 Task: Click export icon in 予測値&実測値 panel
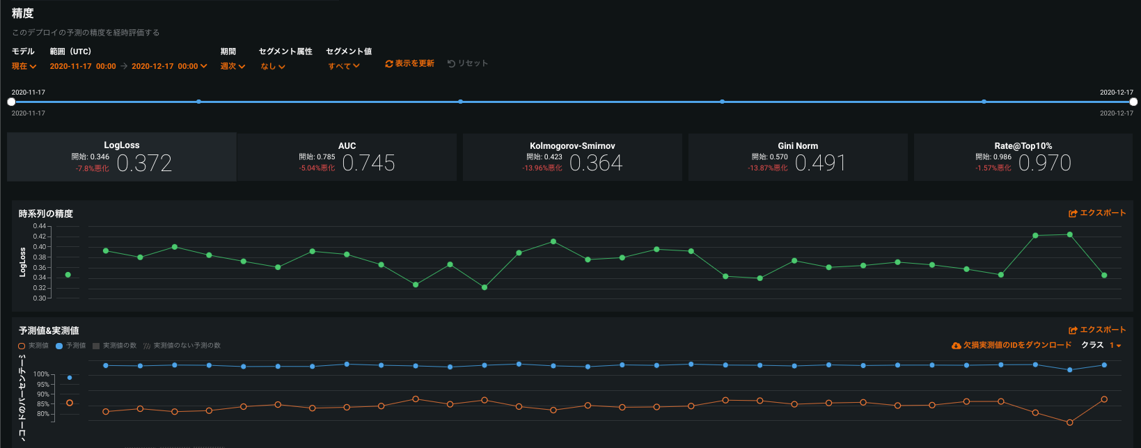pos(1073,330)
